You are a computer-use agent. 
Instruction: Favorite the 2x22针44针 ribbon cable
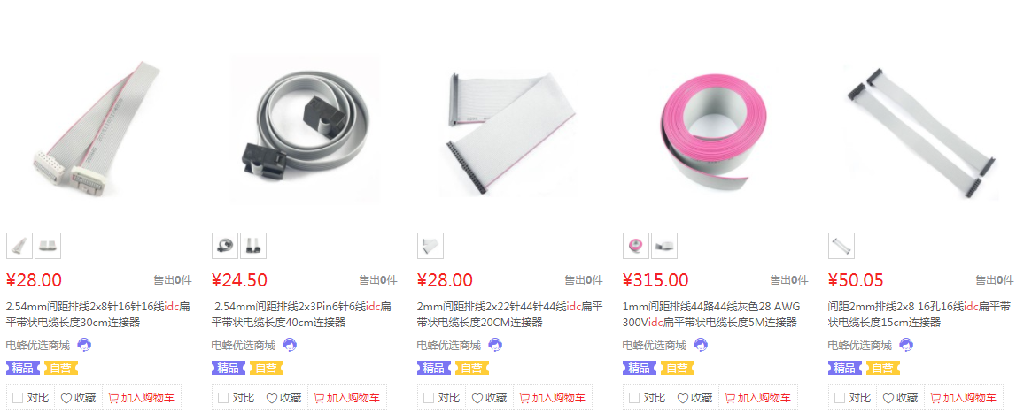[489, 398]
